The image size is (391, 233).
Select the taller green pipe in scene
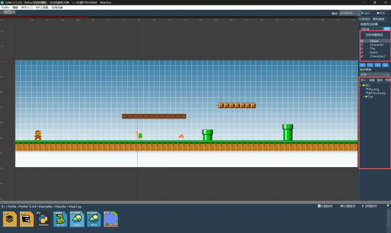point(288,132)
